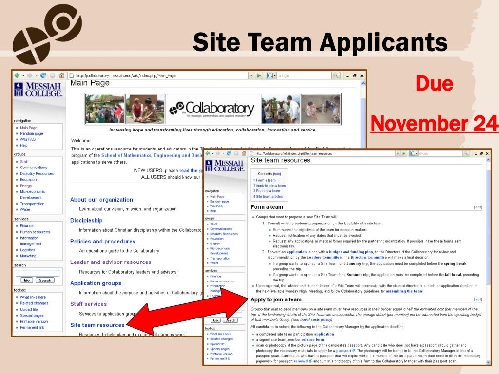Image resolution: width=499 pixels, height=374 pixels.
Task: Click the stop icon in Main Page browser
Action: click(52, 75)
